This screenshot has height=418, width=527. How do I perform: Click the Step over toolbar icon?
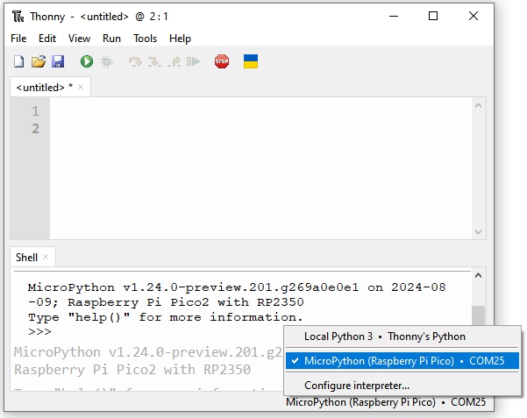[x=135, y=62]
